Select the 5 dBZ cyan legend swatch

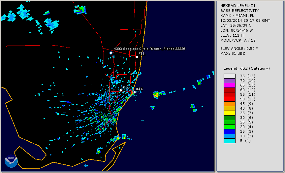tap(230, 141)
